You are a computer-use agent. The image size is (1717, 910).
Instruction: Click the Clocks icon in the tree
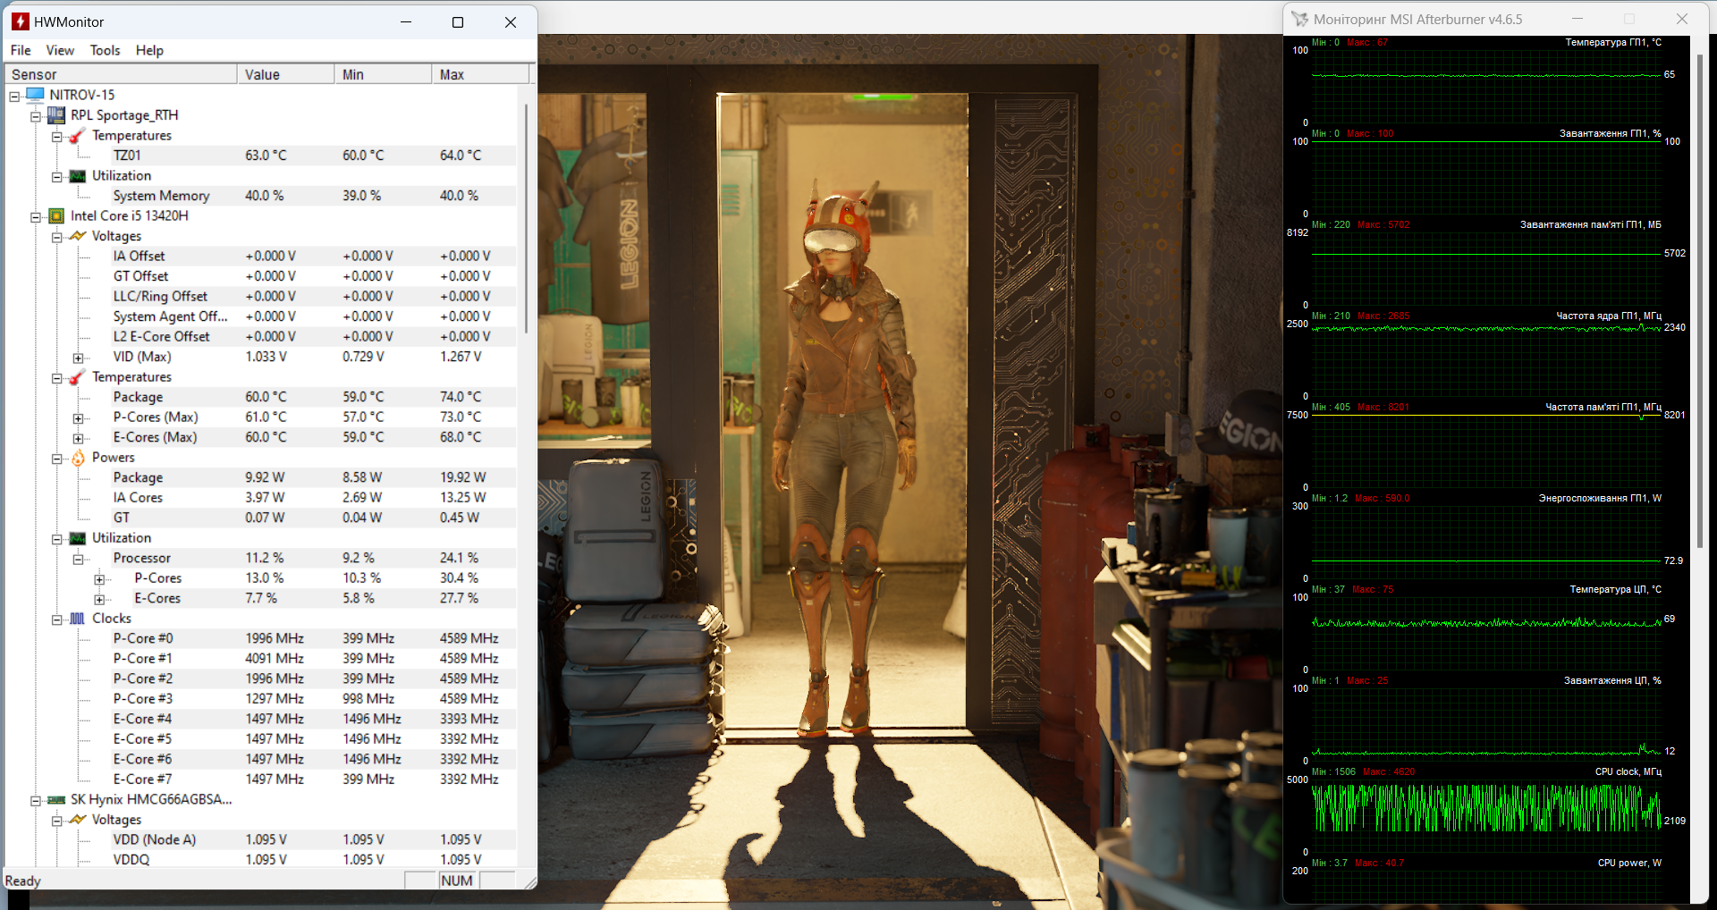(x=78, y=619)
